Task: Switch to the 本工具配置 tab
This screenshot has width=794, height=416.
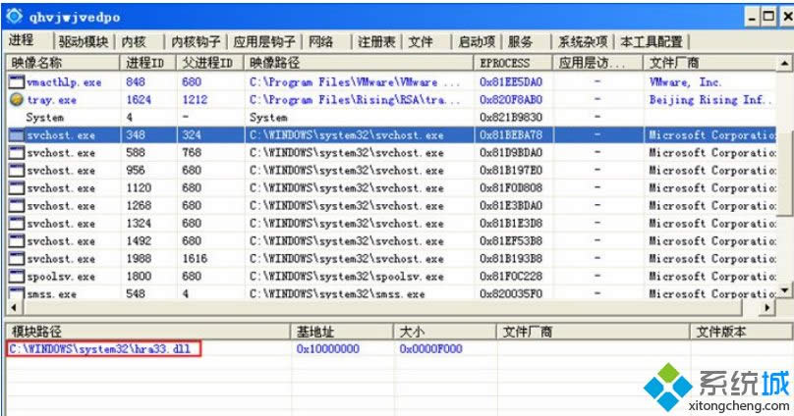Action: point(651,42)
